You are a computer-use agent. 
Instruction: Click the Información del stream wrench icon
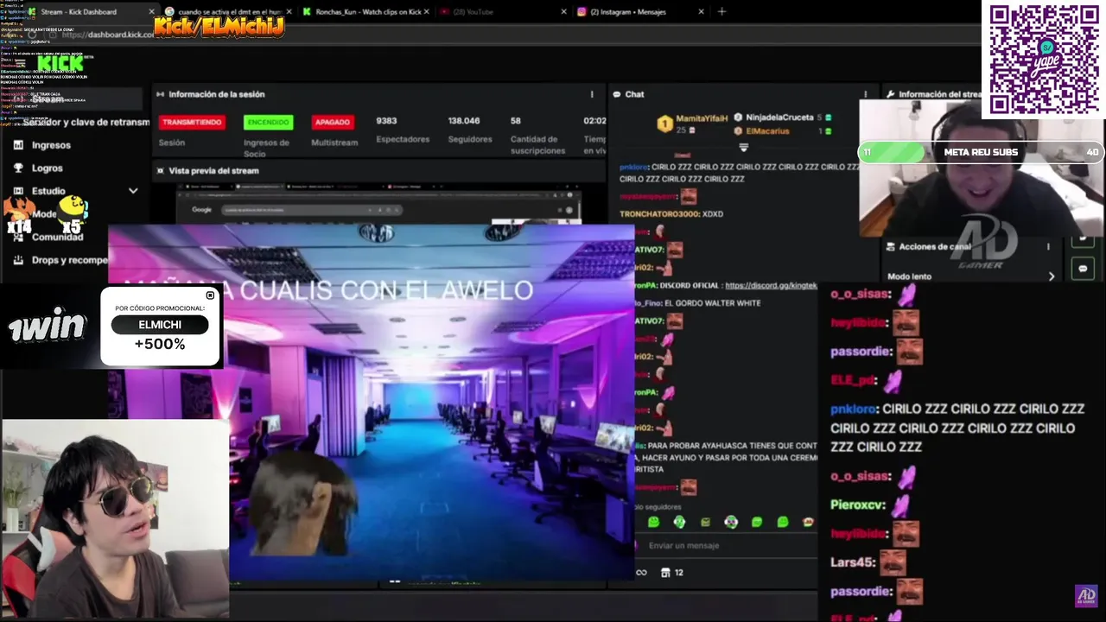(x=890, y=94)
